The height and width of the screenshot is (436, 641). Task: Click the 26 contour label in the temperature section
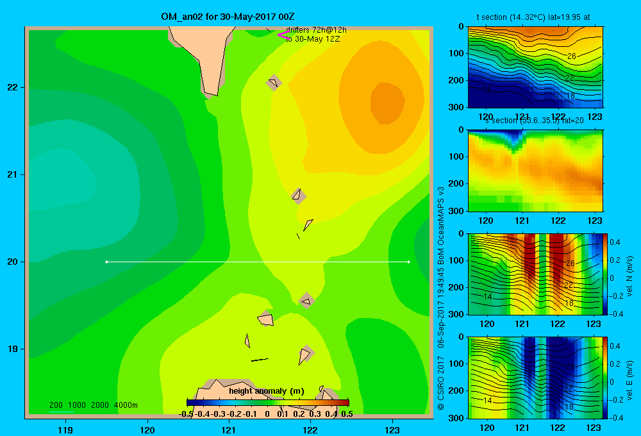[572, 56]
